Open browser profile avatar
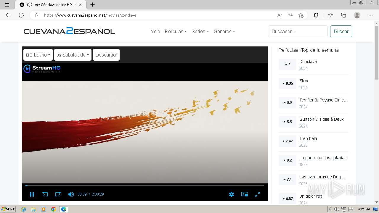The image size is (379, 213). [x=357, y=15]
